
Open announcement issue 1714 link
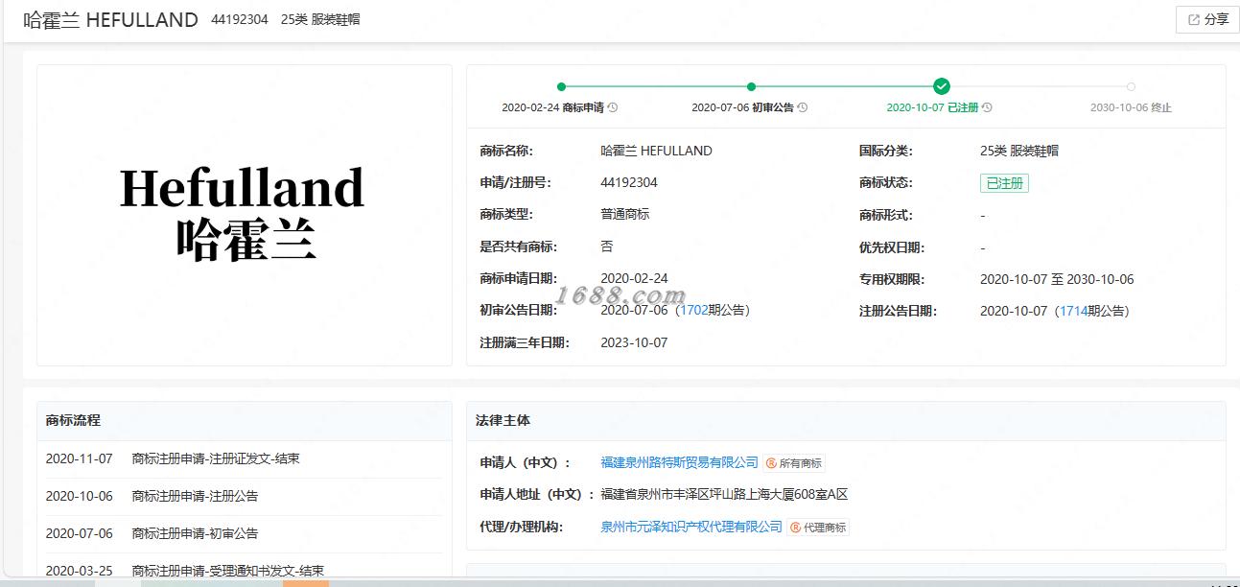[x=1073, y=311]
